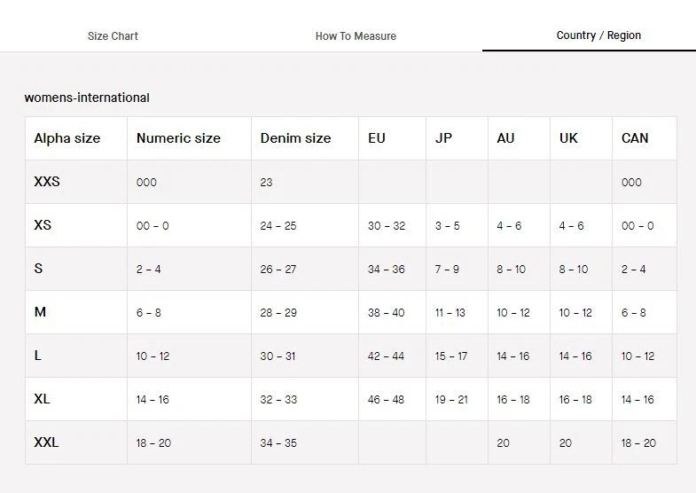Select the XL row label
The width and height of the screenshot is (696, 493).
(42, 399)
